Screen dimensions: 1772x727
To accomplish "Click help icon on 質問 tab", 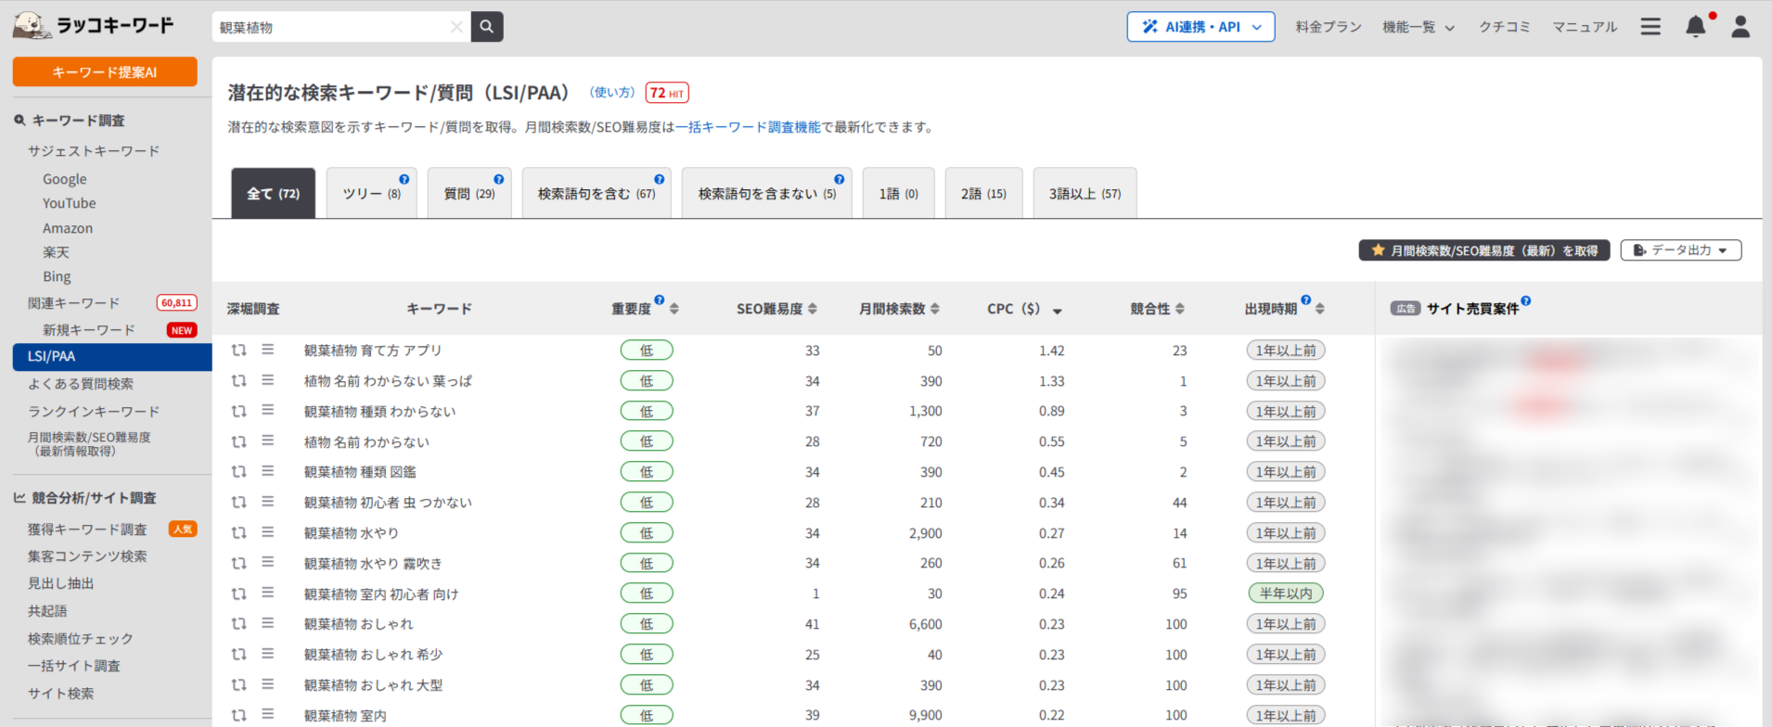I will point(499,179).
